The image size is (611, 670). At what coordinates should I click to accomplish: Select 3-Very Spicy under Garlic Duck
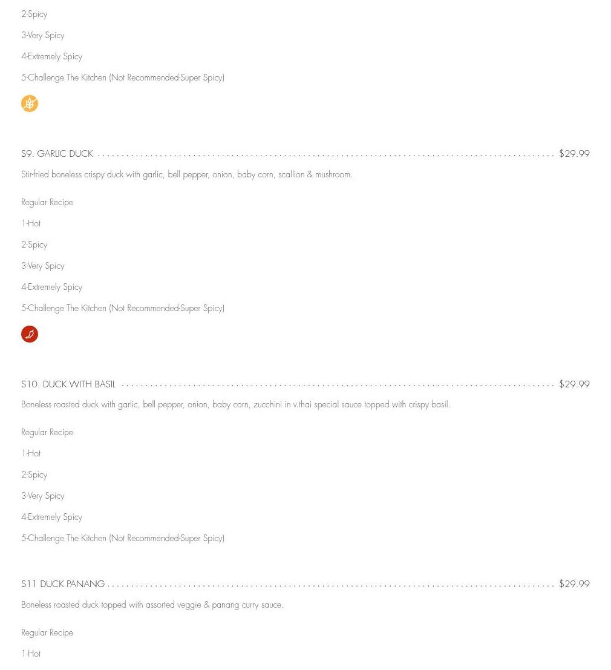click(x=43, y=266)
